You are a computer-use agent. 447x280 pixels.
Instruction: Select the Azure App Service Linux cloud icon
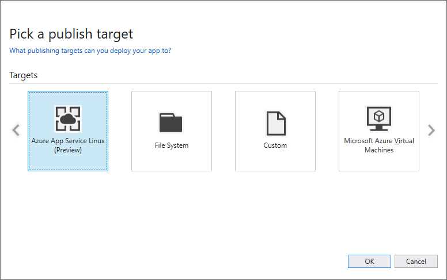(68, 119)
